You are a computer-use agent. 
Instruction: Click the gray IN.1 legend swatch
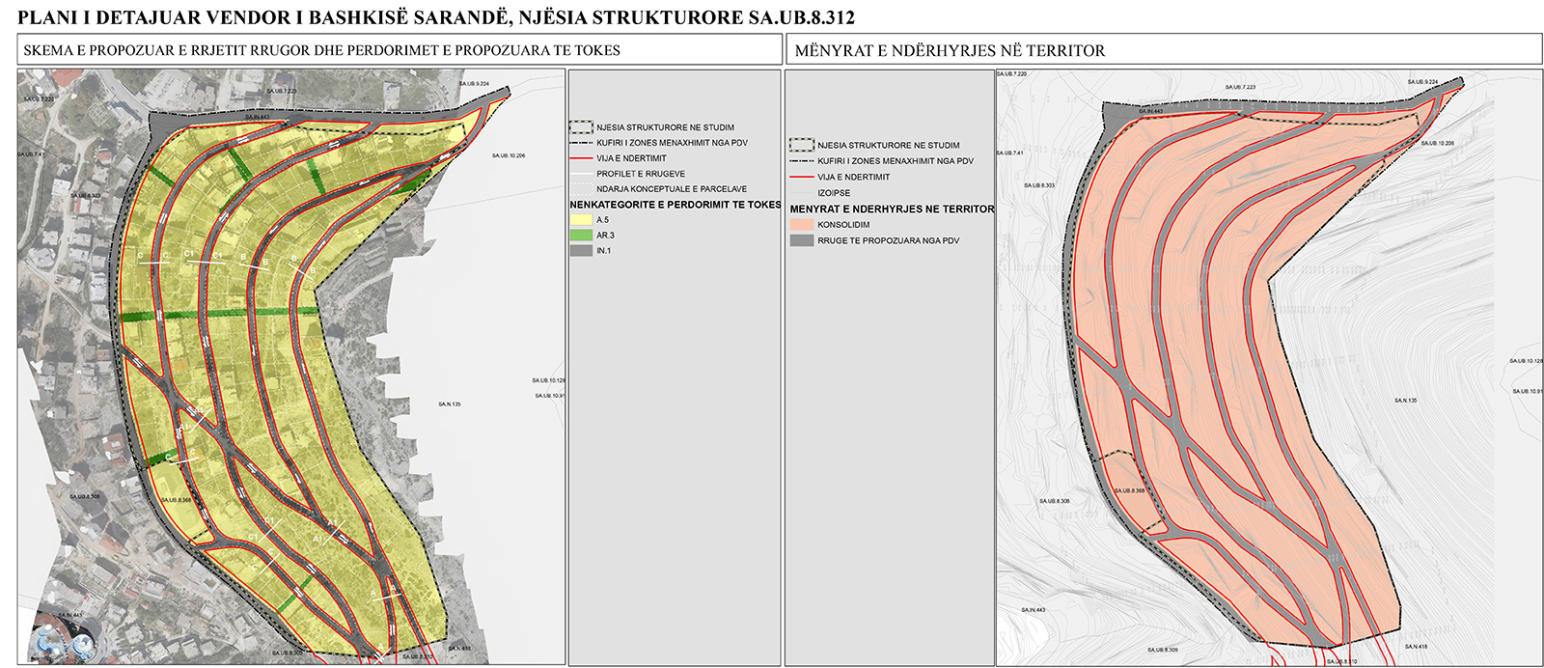581,251
